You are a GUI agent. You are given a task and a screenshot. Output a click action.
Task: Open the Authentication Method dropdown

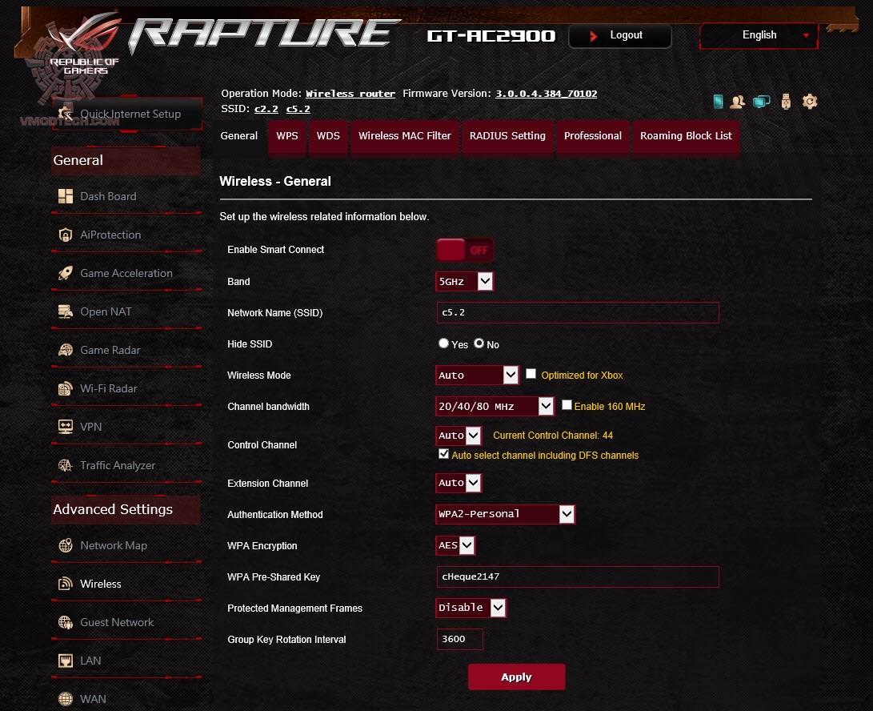[506, 514]
